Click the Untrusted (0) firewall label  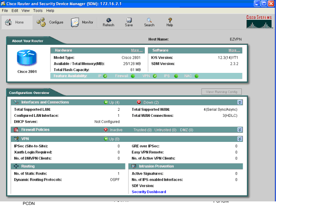point(165,130)
